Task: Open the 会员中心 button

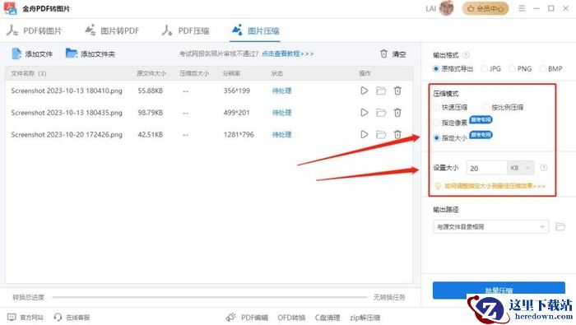Action: point(485,8)
